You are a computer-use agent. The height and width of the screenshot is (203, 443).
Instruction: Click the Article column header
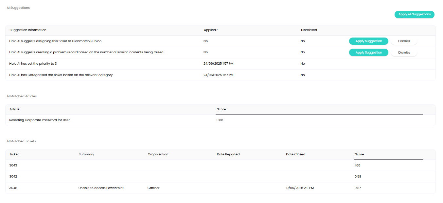point(15,109)
